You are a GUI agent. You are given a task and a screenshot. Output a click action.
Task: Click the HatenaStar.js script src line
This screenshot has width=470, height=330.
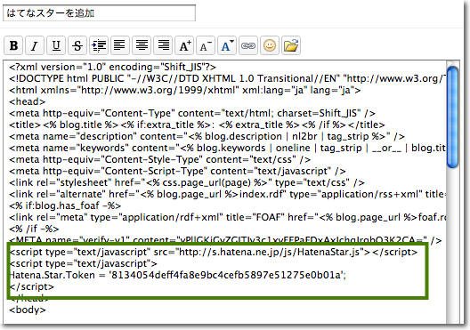214,252
